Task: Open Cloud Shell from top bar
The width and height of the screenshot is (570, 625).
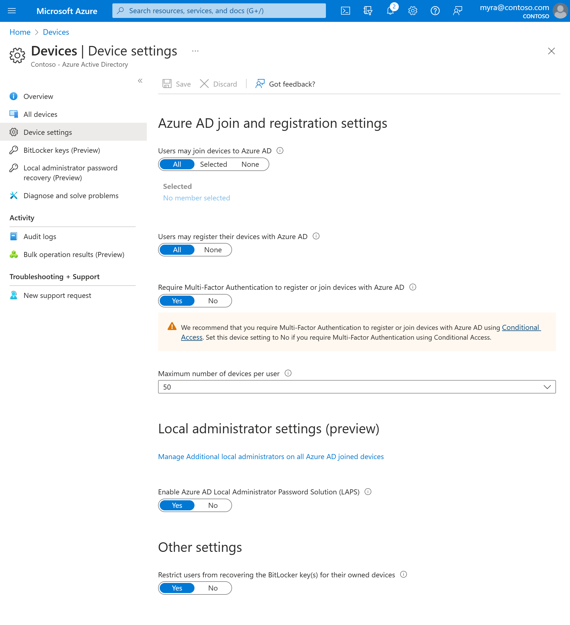Action: 345,11
